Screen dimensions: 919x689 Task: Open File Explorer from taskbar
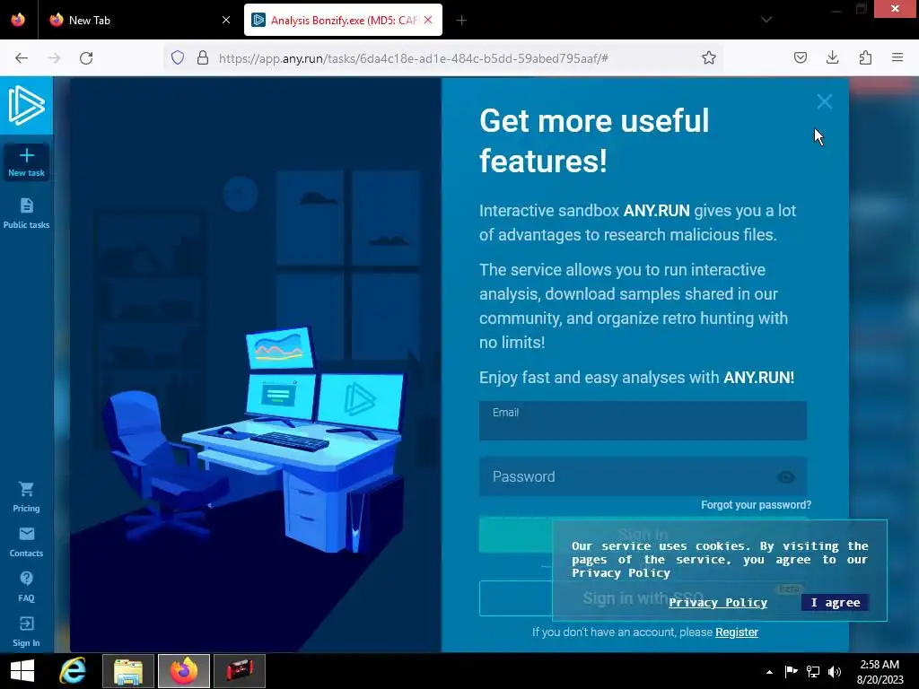pos(128,671)
